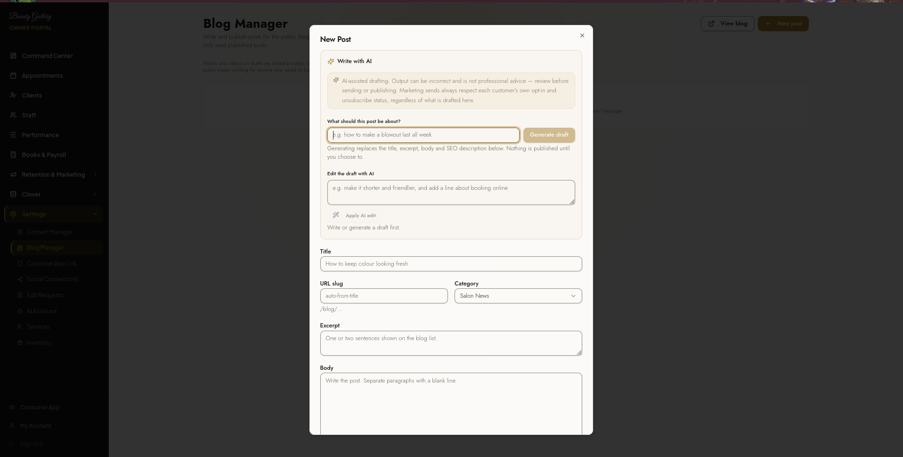The width and height of the screenshot is (903, 457).
Task: Click the Apply AI edit wand icon
Action: tap(336, 215)
